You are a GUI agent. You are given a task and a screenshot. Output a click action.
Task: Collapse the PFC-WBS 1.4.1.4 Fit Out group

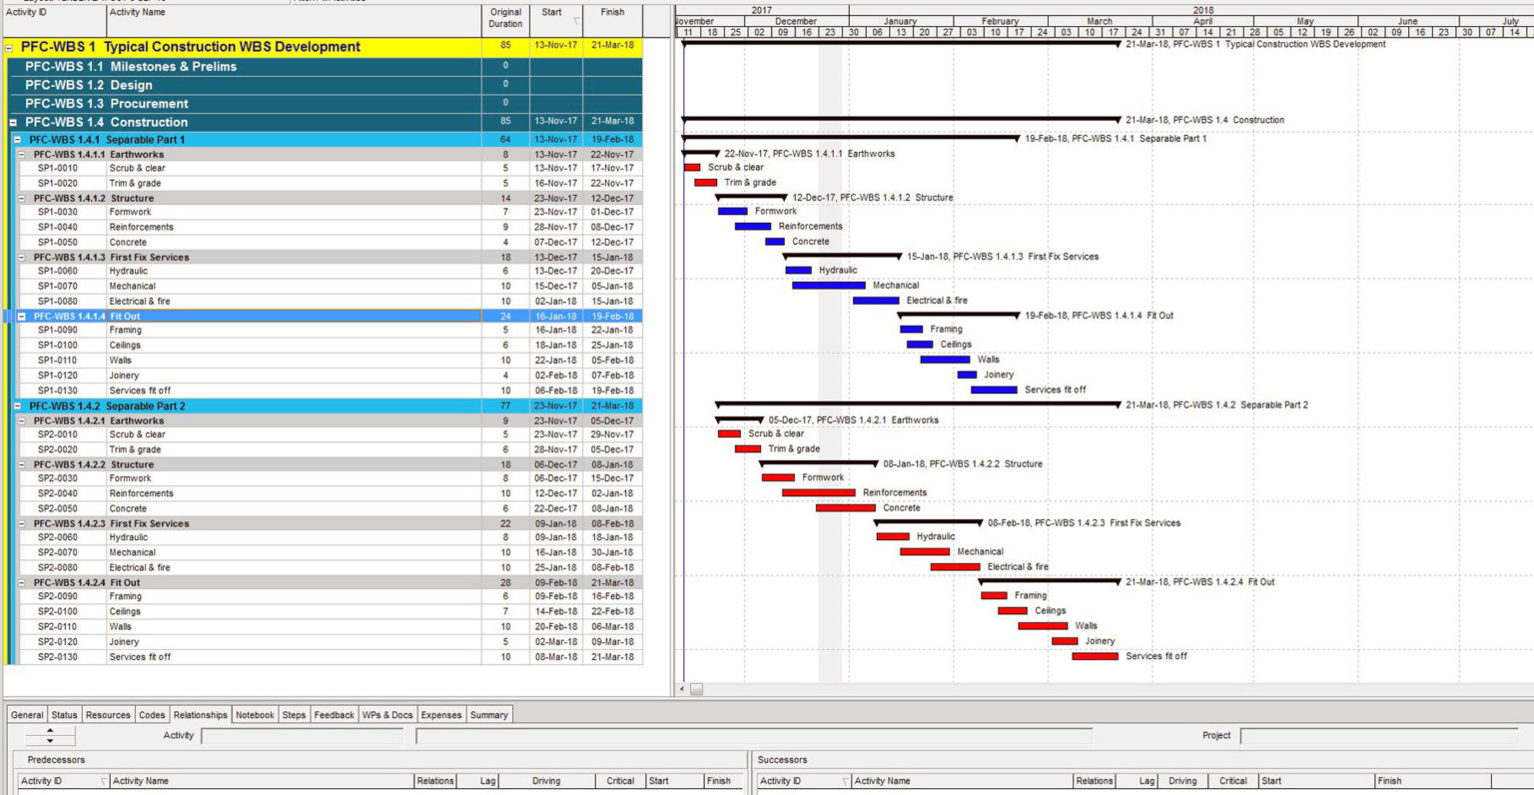(23, 316)
